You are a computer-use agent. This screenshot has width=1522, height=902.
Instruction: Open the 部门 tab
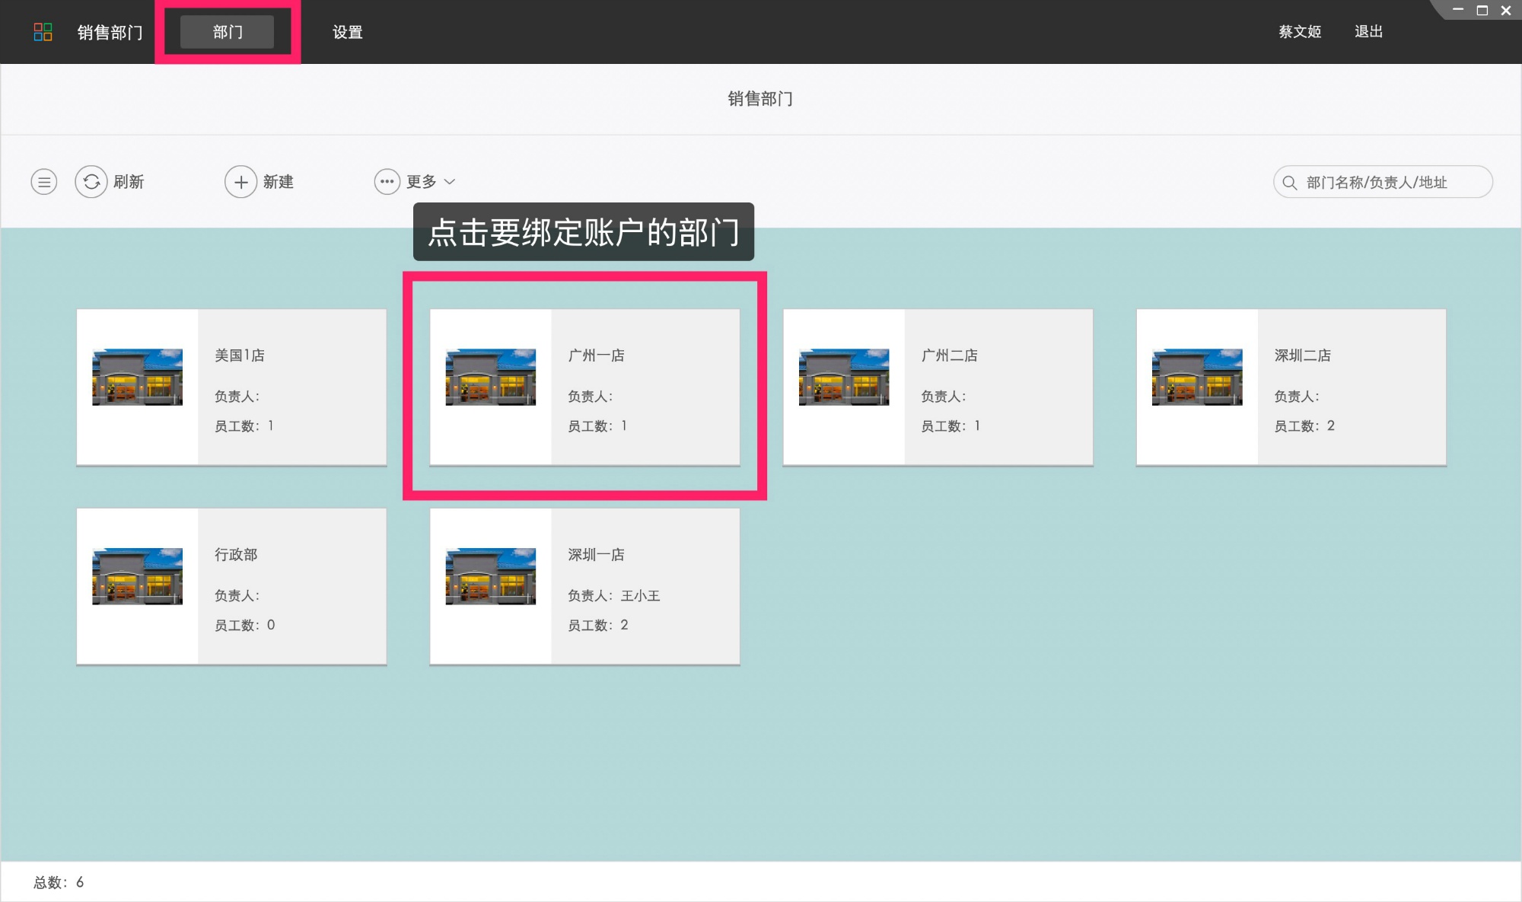click(228, 32)
